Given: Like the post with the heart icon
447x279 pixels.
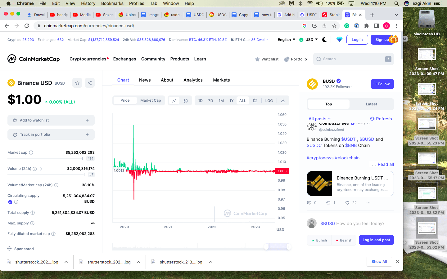Looking at the screenshot, I should (x=347, y=203).
